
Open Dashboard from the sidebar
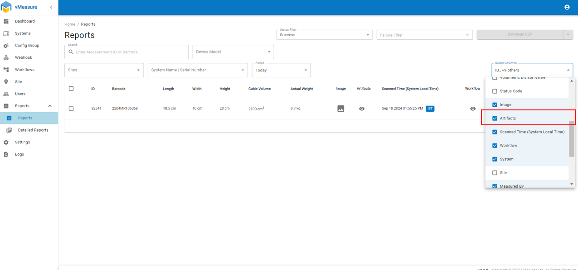[x=24, y=21]
